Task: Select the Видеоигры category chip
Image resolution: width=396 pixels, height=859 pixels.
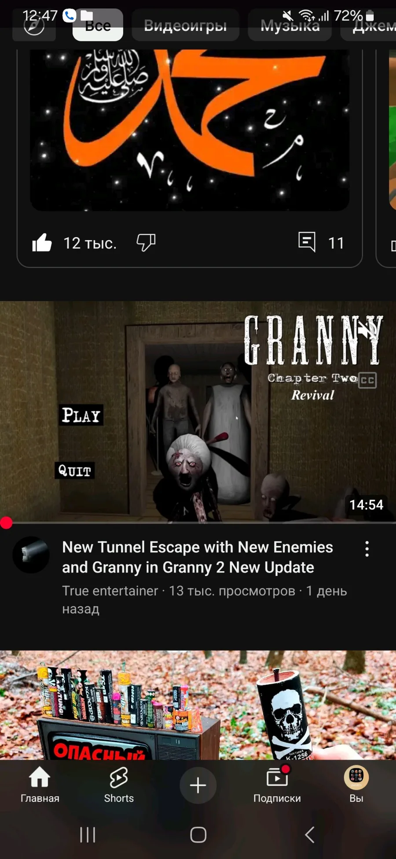Action: coord(185,26)
